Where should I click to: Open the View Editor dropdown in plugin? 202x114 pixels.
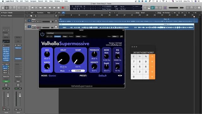[x=115, y=36]
